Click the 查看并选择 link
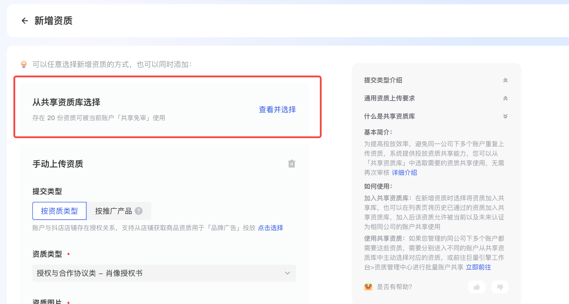 [277, 110]
